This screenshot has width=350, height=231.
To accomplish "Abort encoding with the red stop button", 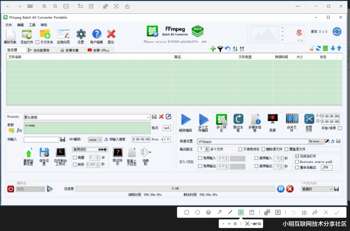I will (290, 189).
